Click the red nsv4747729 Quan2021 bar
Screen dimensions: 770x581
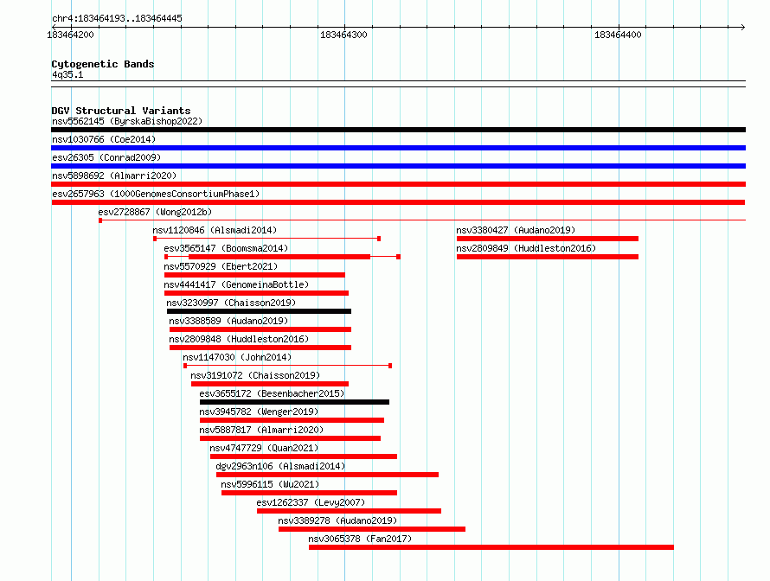pos(304,456)
